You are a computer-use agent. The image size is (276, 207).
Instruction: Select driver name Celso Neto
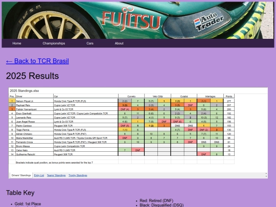pos(22,150)
